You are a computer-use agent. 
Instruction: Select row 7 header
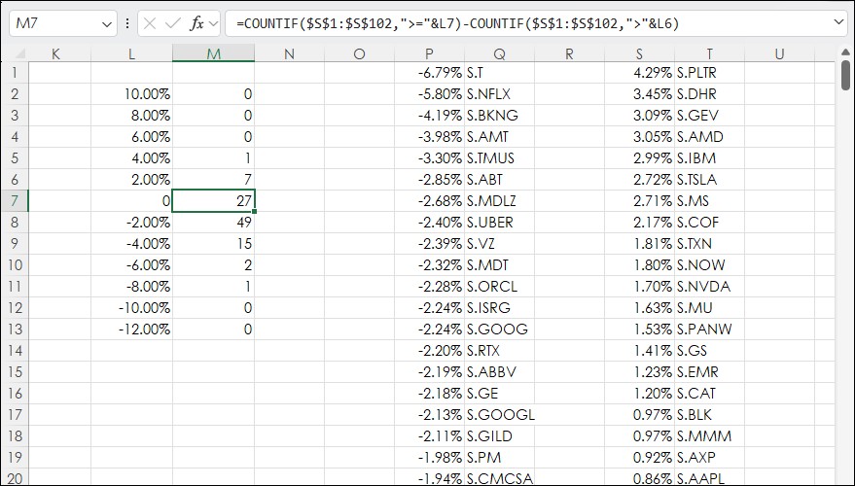(15, 200)
